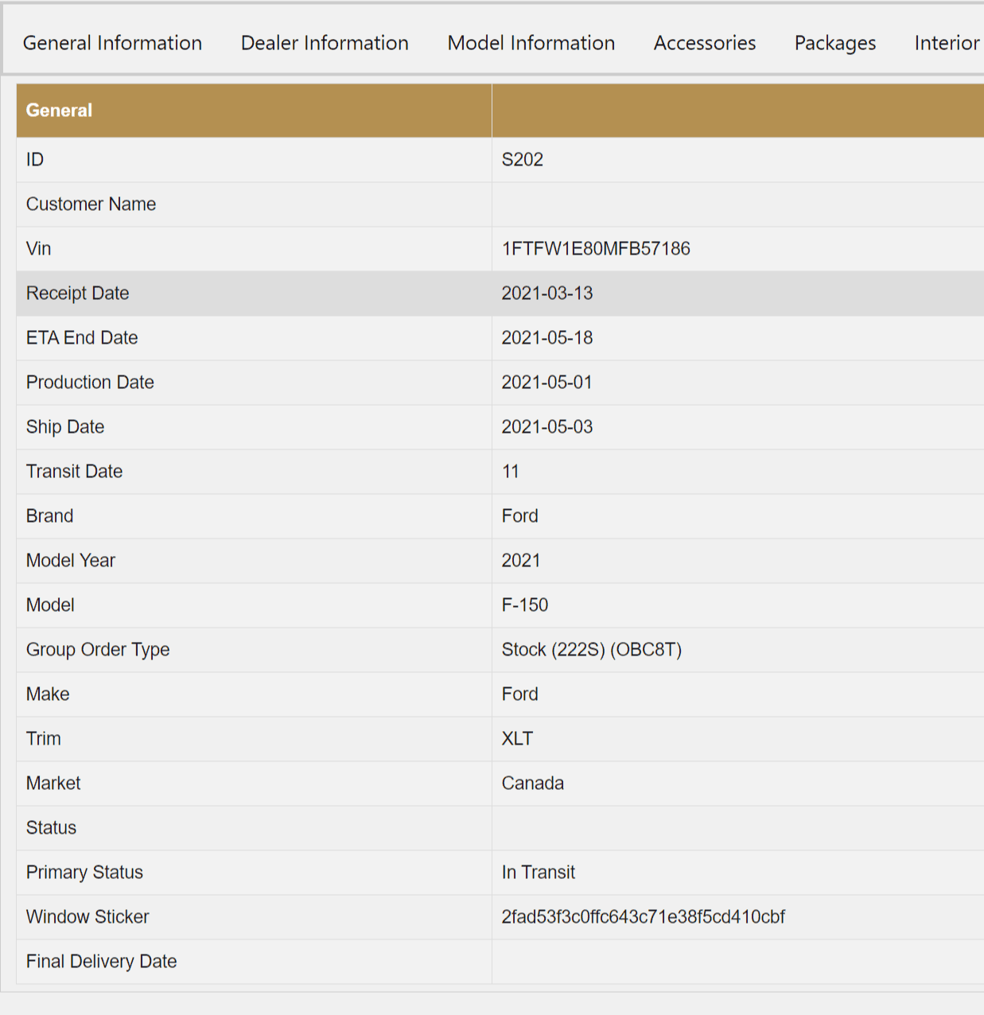
Task: Click the Trim value XLT
Action: click(517, 739)
